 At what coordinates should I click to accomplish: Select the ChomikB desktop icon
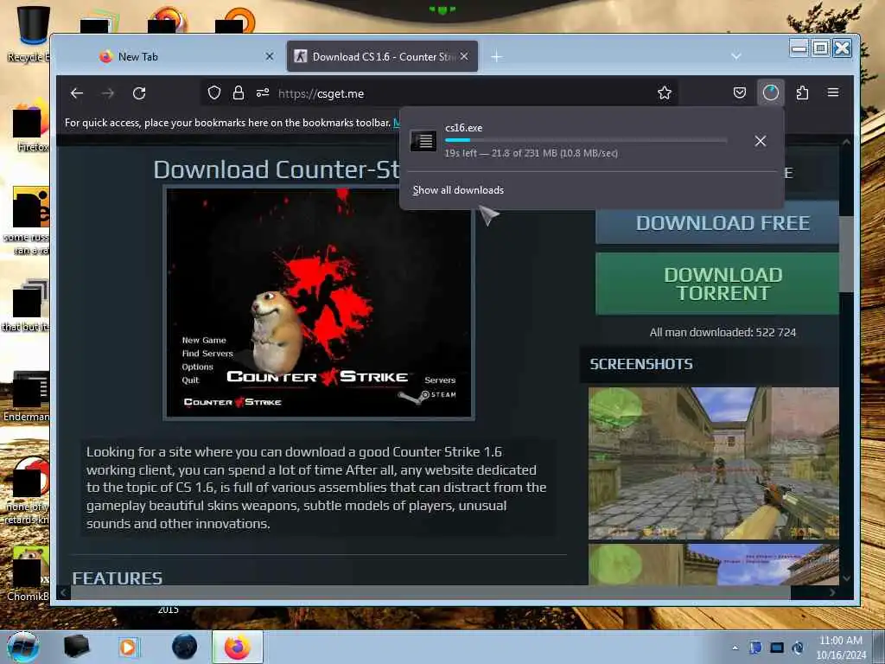click(29, 573)
